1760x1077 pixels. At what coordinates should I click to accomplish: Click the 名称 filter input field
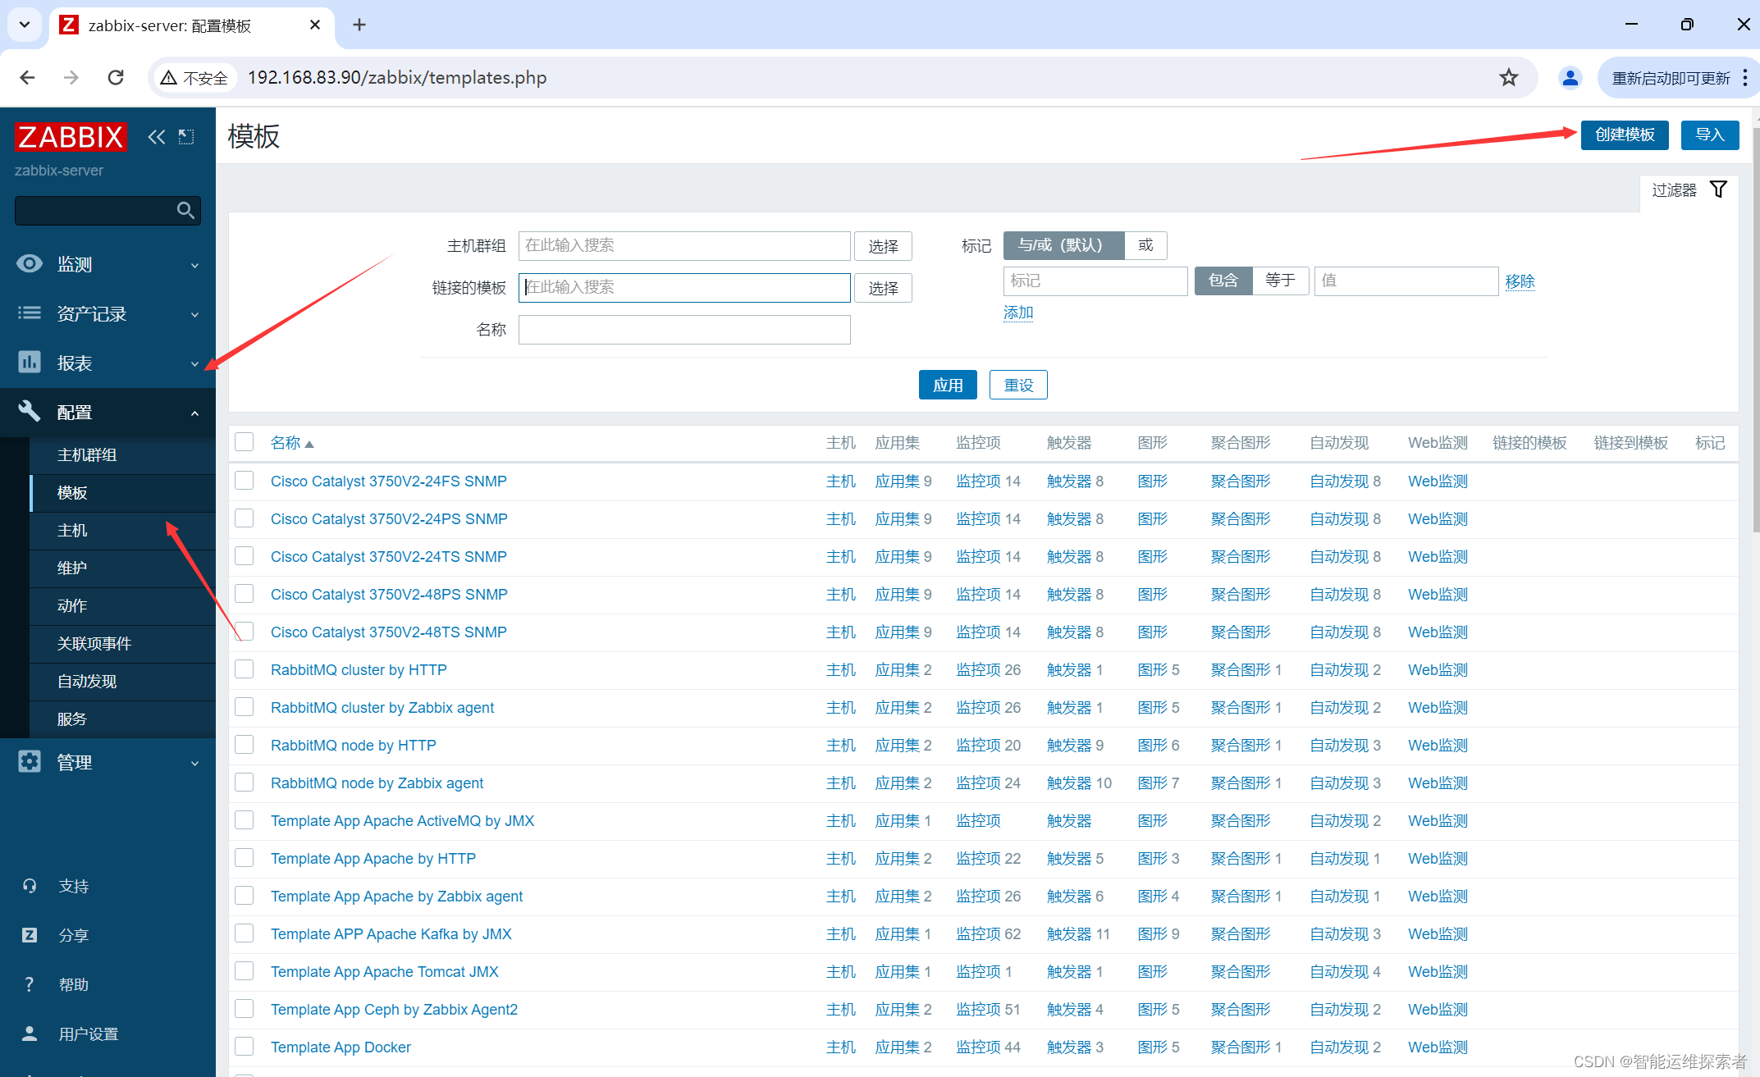[x=684, y=330]
